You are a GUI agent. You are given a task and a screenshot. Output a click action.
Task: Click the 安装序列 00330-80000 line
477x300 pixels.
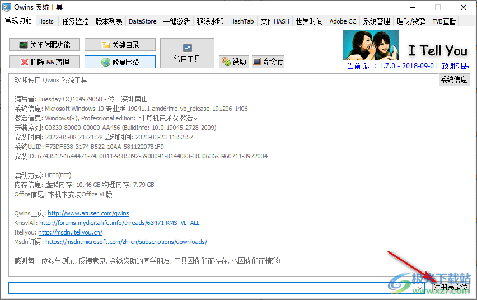115,128
